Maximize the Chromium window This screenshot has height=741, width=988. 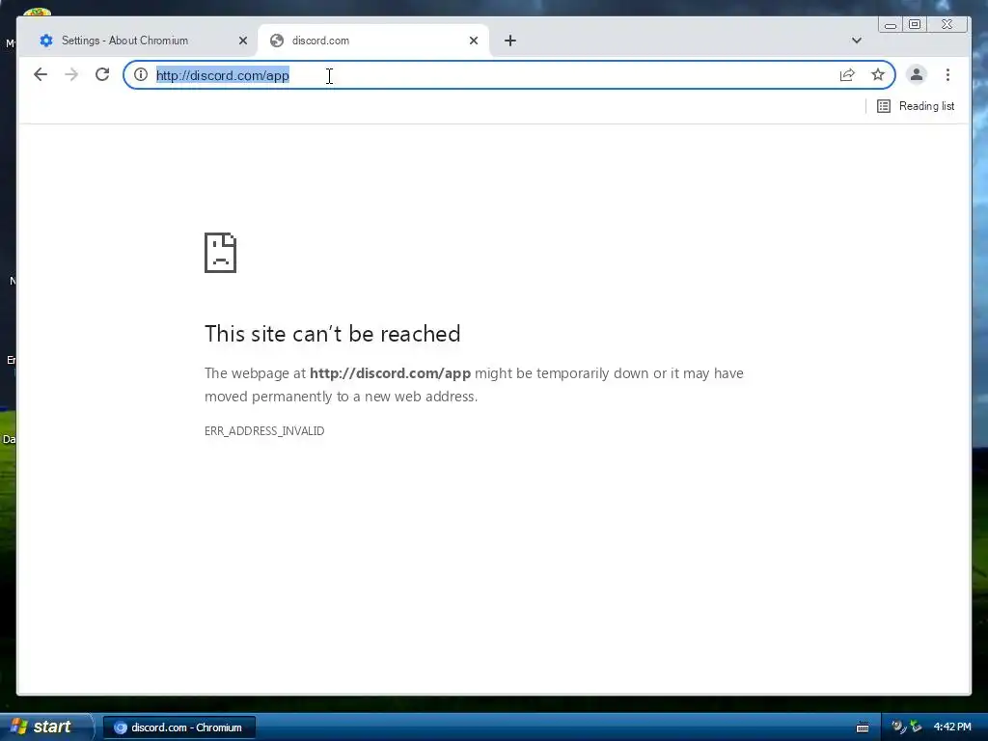[x=915, y=24]
